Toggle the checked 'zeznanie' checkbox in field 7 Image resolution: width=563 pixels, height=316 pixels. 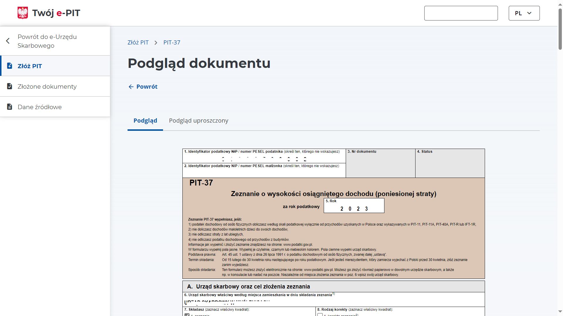click(187, 315)
